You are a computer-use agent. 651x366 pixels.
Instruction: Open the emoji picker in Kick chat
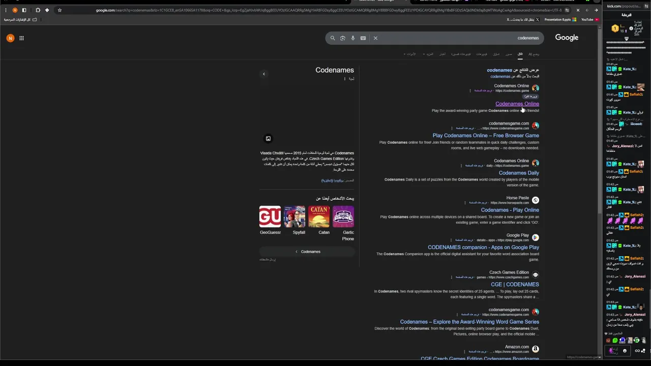[x=625, y=351]
